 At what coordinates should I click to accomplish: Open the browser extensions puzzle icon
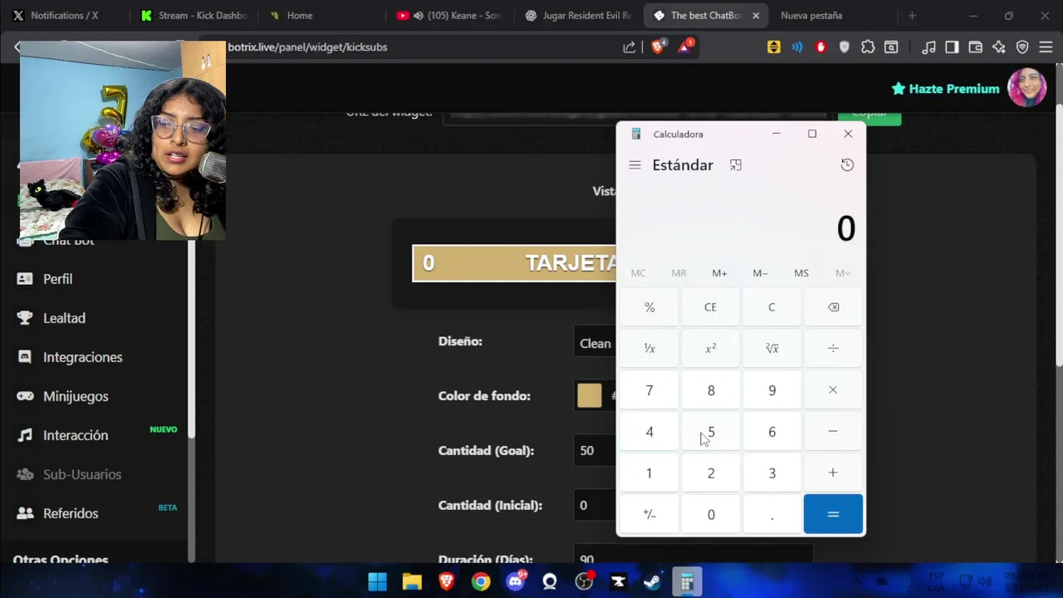868,47
